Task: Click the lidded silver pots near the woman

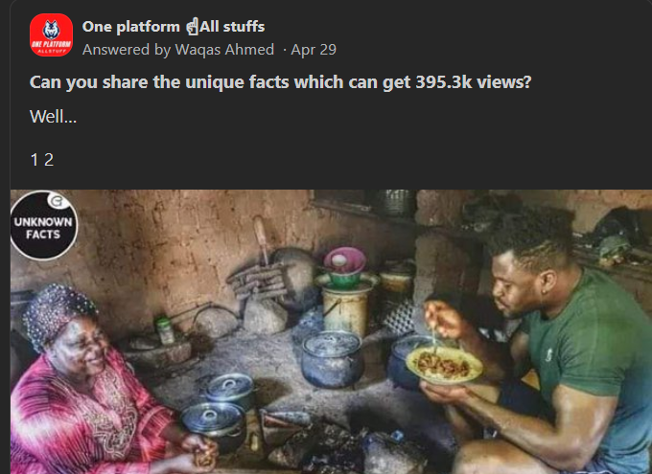Action: [220, 411]
